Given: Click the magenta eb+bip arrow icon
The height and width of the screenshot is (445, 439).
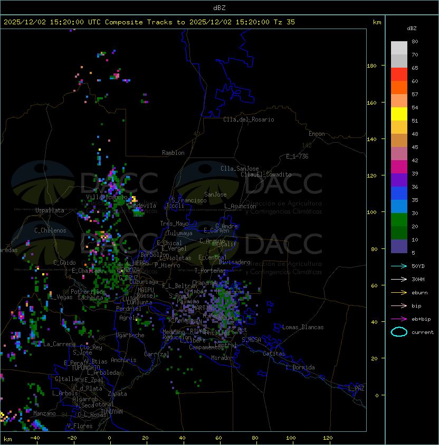Looking at the screenshot, I should click(399, 319).
